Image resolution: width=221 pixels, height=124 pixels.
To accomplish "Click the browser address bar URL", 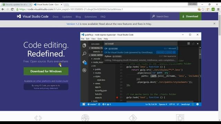I will [x=71, y=9].
